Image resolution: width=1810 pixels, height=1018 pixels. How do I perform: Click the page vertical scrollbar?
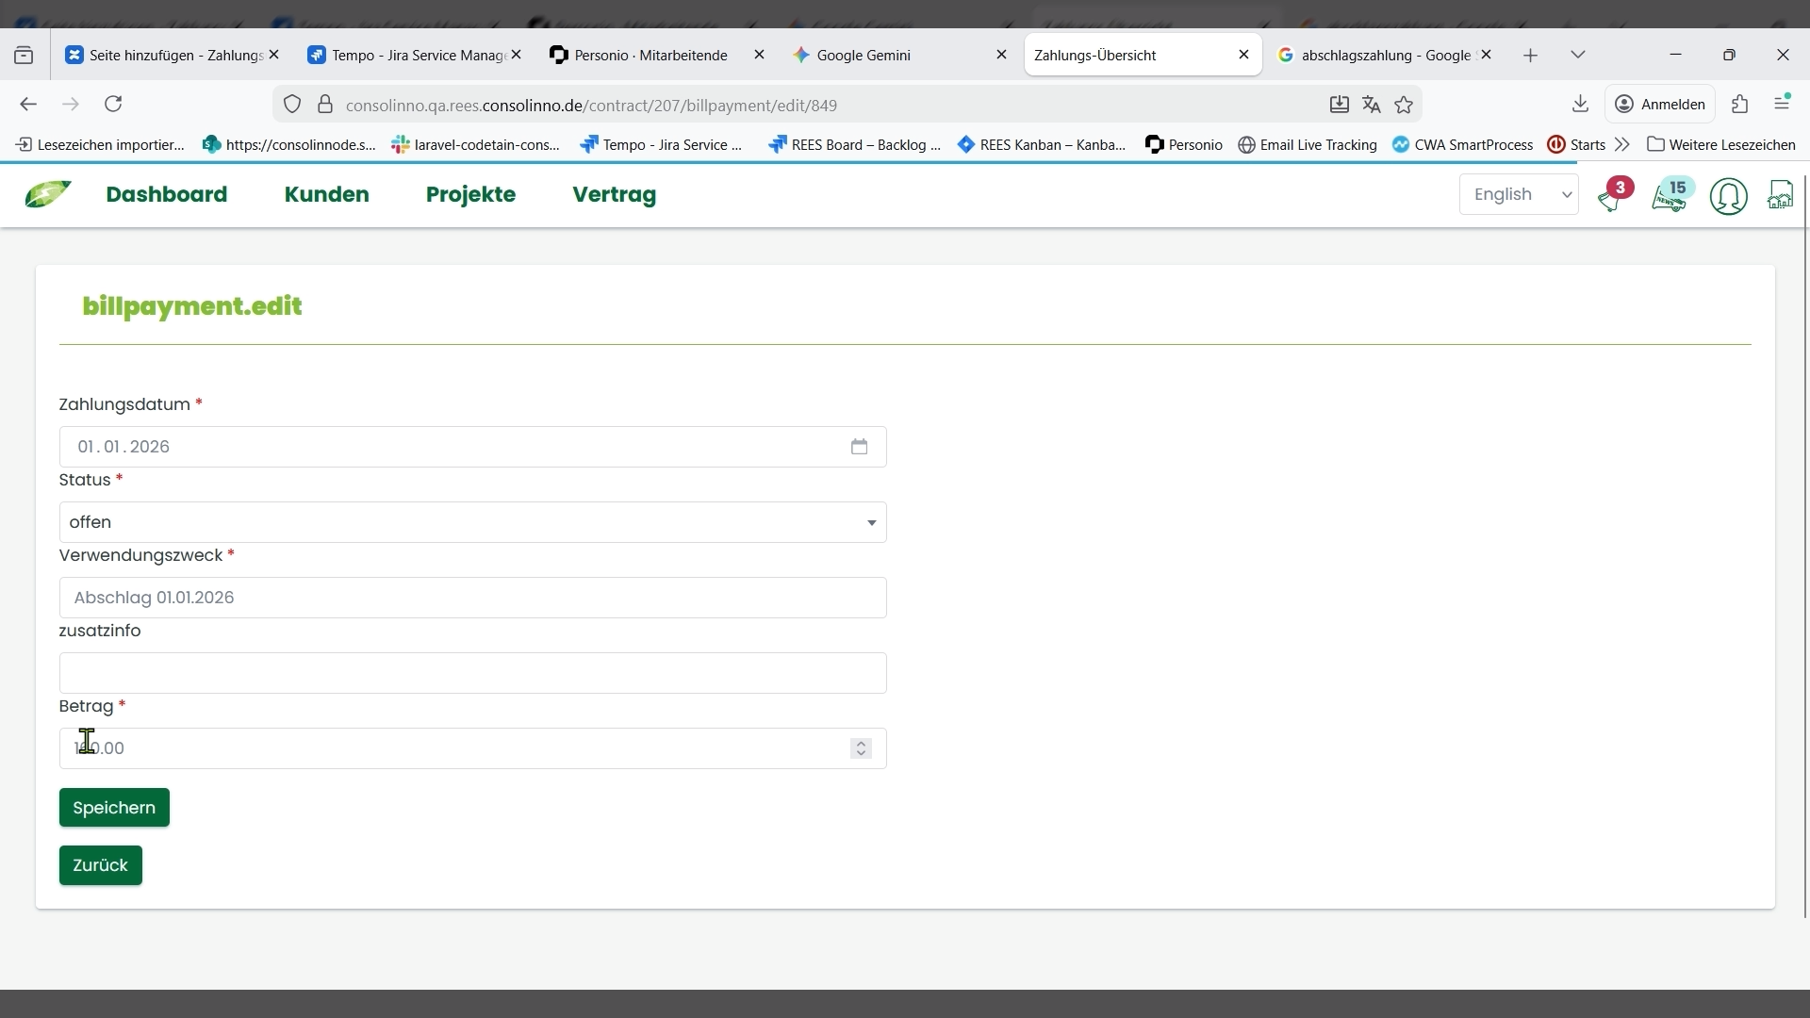(x=1805, y=547)
